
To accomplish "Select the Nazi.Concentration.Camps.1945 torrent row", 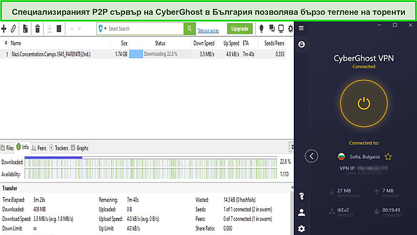I will point(143,54).
